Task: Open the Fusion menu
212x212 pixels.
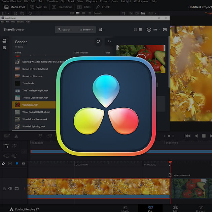Action: tap(104, 1)
